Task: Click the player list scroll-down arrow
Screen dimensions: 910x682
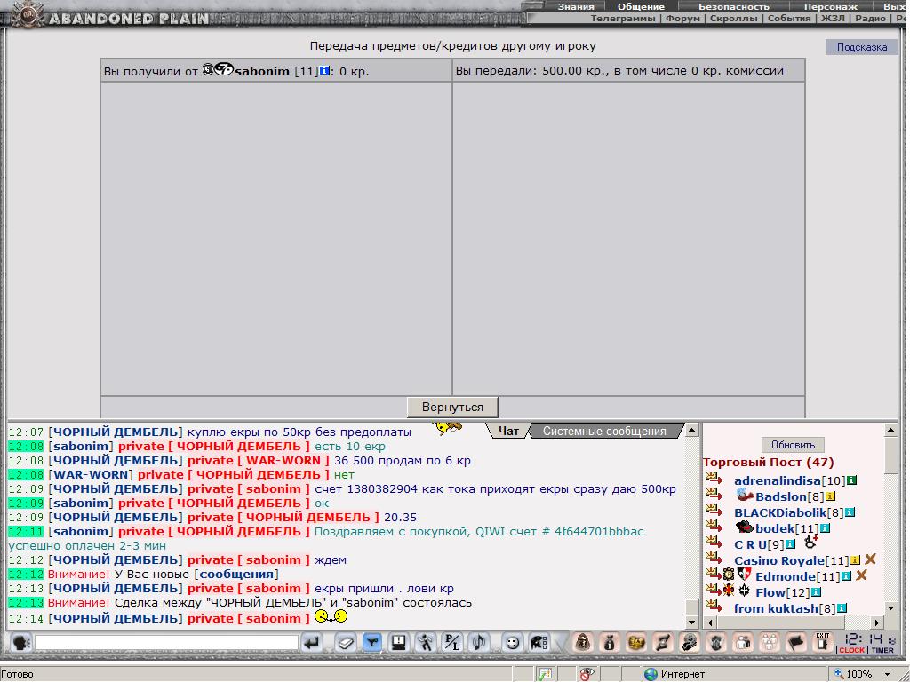Action: pos(891,607)
